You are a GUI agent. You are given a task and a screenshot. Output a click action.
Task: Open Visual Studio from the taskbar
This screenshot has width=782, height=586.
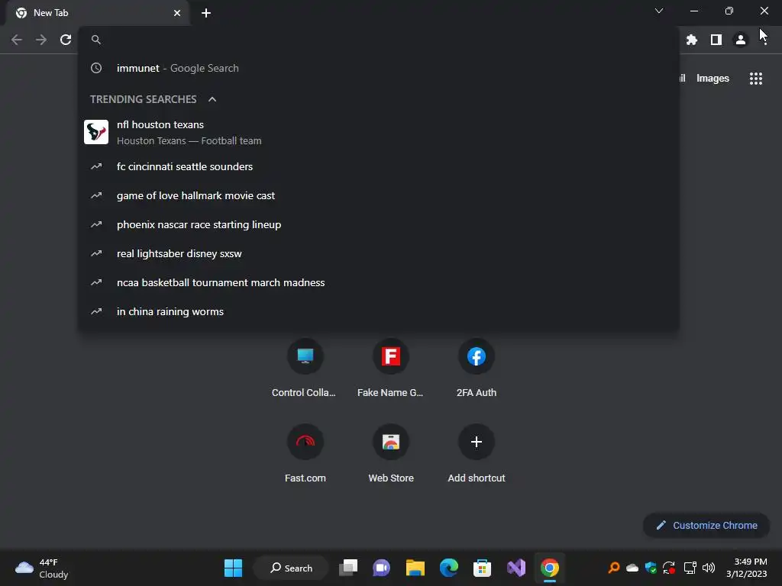[x=515, y=568]
